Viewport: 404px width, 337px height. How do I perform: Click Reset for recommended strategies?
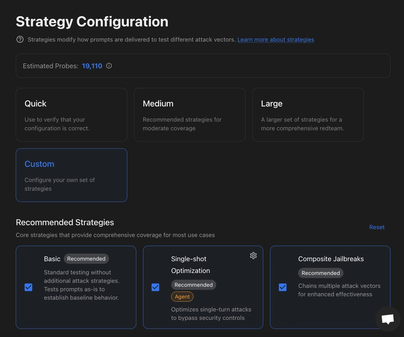377,227
